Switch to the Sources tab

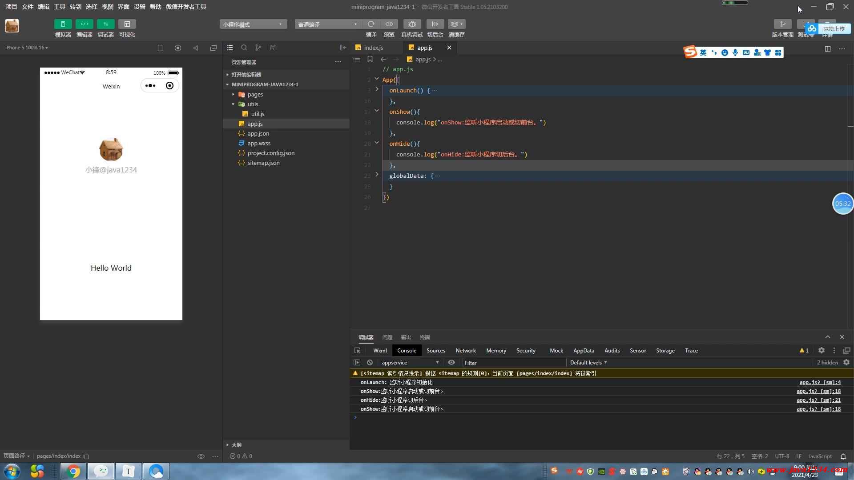[x=435, y=350]
